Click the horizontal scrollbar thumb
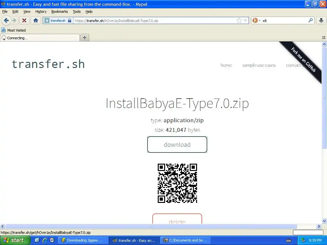The width and height of the screenshot is (327, 245). point(151,226)
